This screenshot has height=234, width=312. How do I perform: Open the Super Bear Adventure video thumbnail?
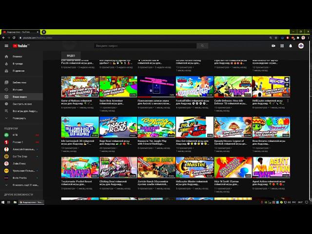tap(118, 87)
